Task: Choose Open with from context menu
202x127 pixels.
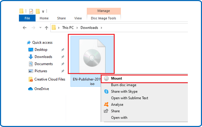Action: 119,118
